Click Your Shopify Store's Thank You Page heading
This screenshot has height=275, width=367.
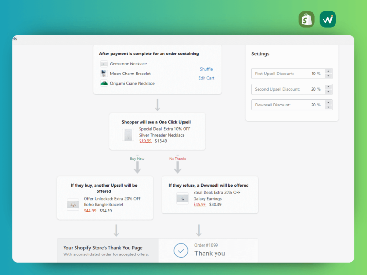pos(103,248)
